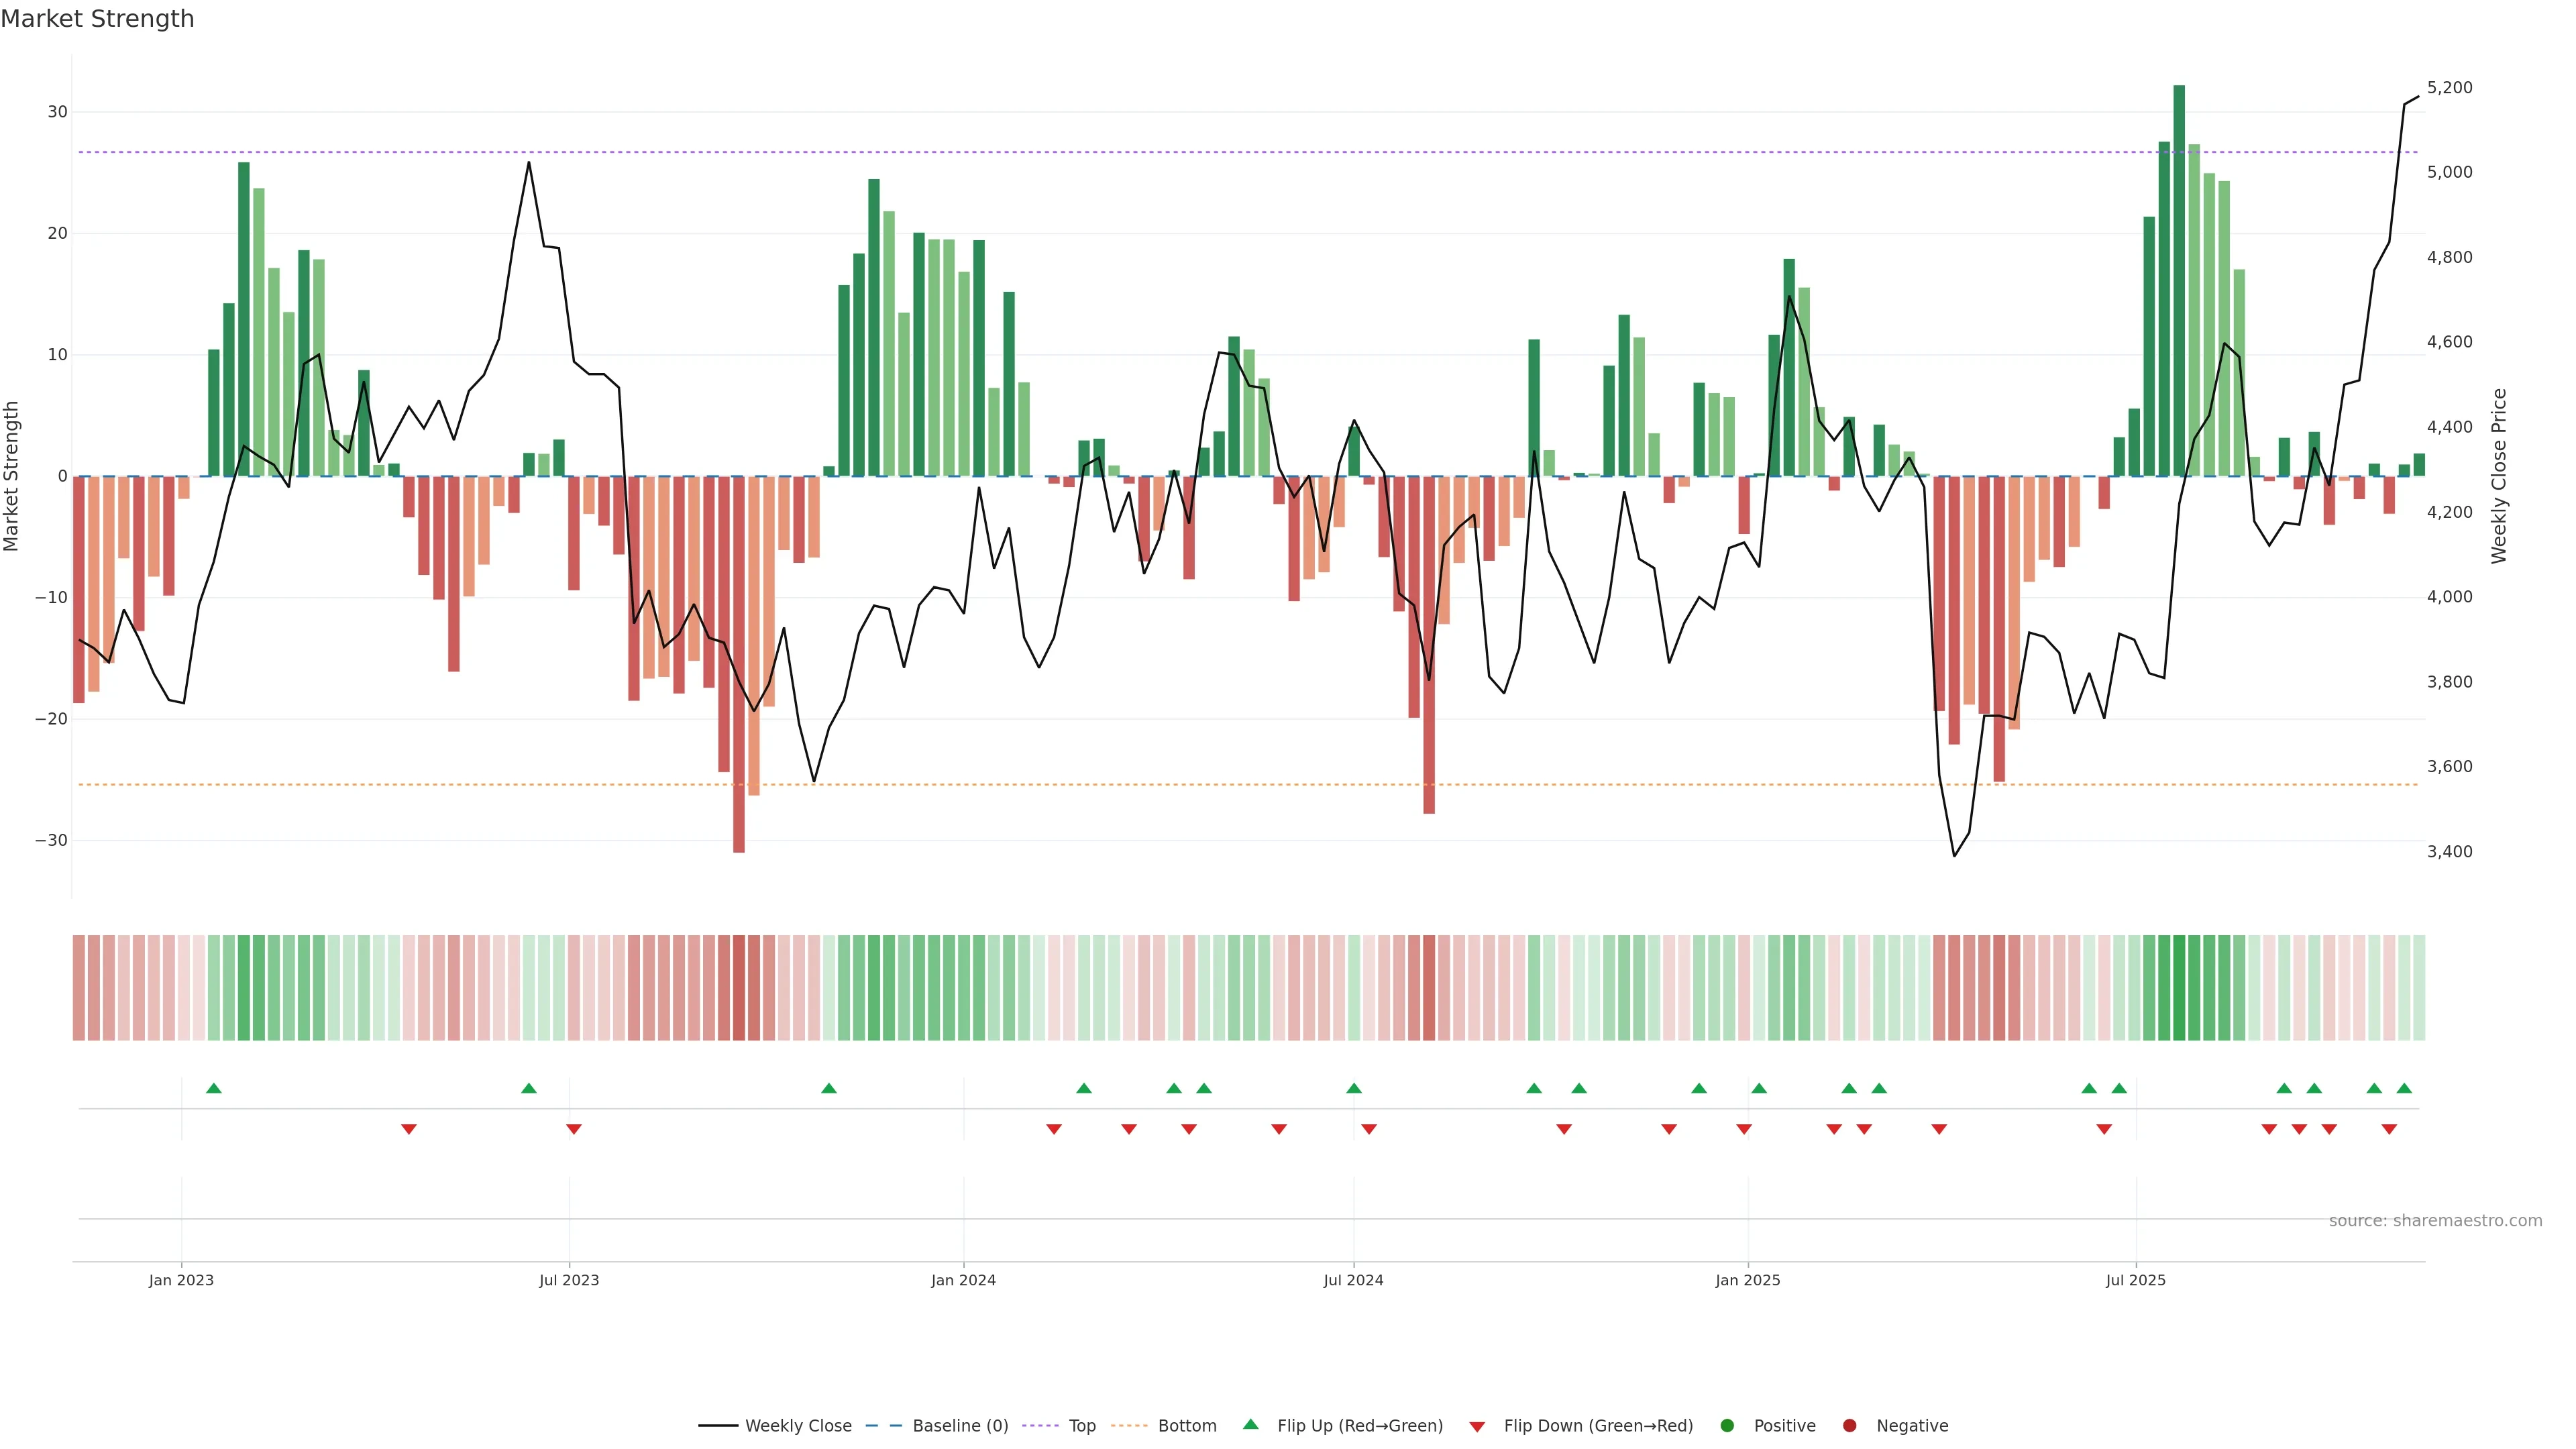Click the Weekly Close Price axis title
This screenshot has height=1449, width=2576.
click(2499, 476)
